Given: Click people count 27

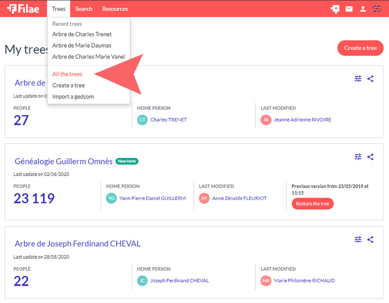Looking at the screenshot, I should (21, 120).
